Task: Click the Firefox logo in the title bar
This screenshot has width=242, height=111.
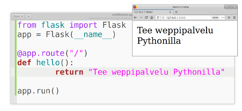Action: coord(135,7)
